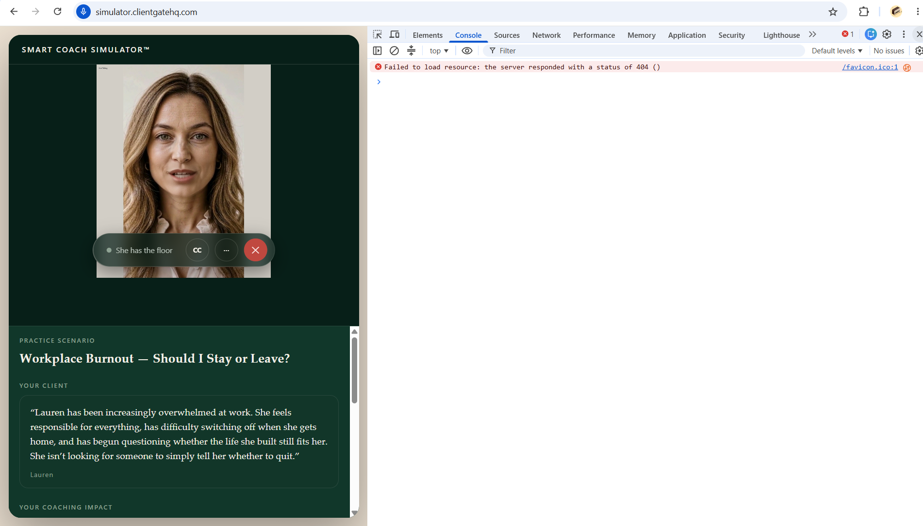Viewport: 923px width, 526px height.
Task: Click the microphone icon in the address bar
Action: point(83,12)
